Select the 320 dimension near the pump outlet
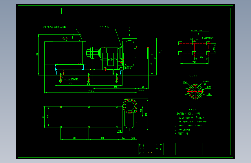Viewport: 251px width, 163px height. [x=143, y=87]
